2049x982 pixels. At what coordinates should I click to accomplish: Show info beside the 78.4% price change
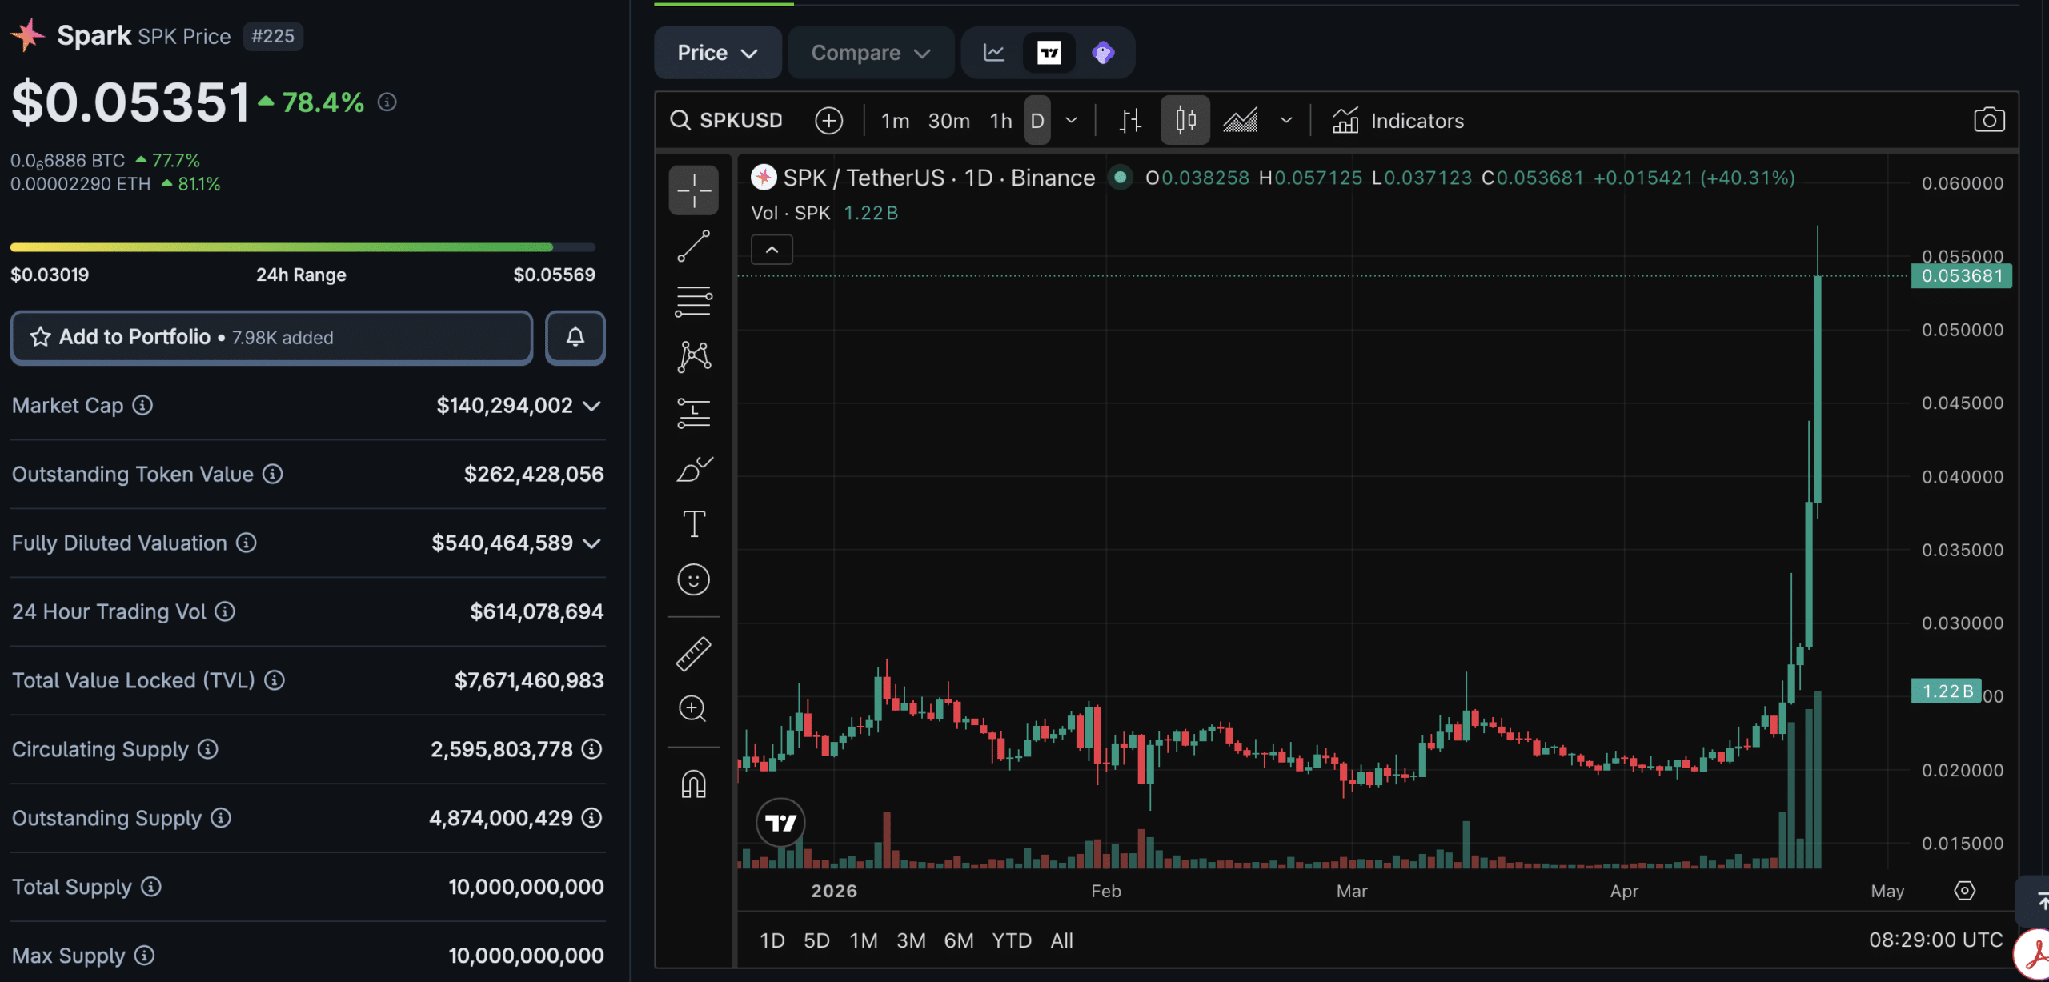coord(387,102)
